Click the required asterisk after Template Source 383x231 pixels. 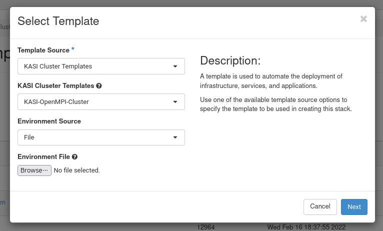[73, 50]
